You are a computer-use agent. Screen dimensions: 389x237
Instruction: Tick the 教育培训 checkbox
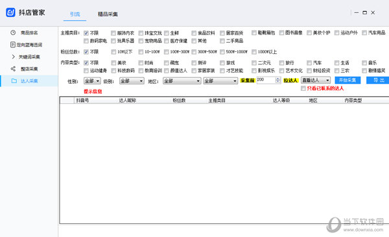pyautogui.click(x=141, y=71)
